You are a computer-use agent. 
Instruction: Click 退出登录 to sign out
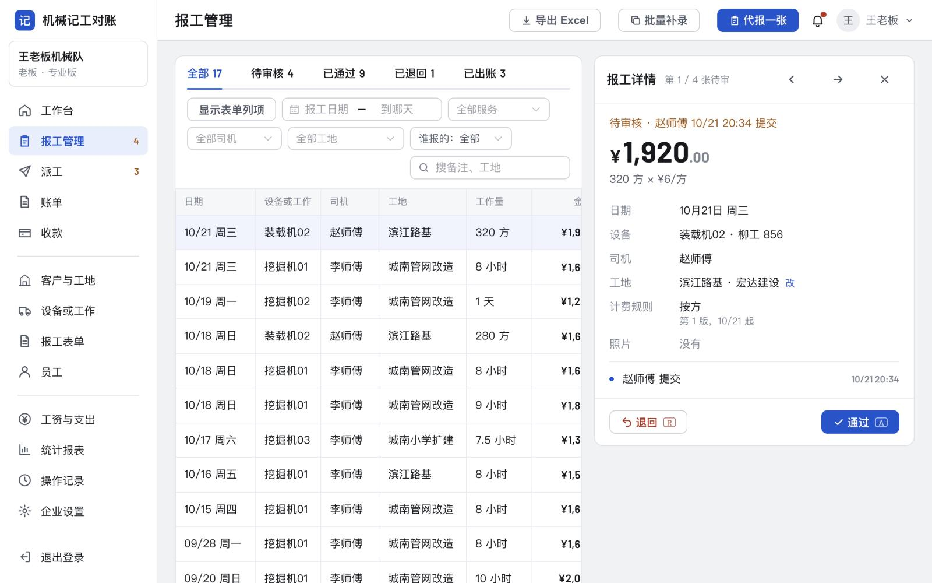coord(78,557)
